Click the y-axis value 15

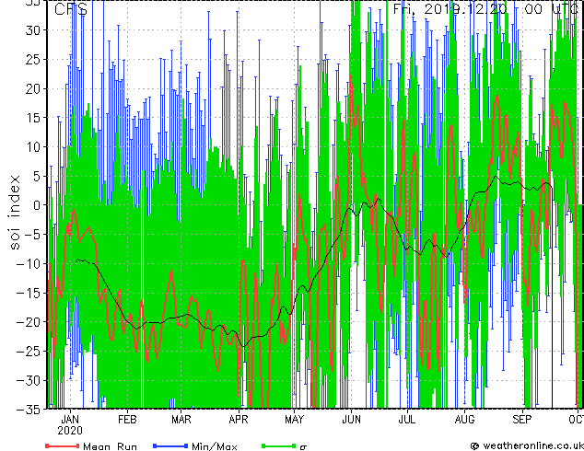coord(33,118)
